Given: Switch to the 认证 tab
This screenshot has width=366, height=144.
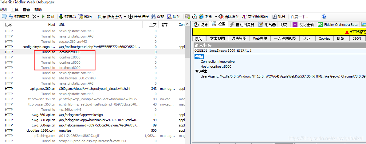Looking at the screenshot, I should 306,38.
